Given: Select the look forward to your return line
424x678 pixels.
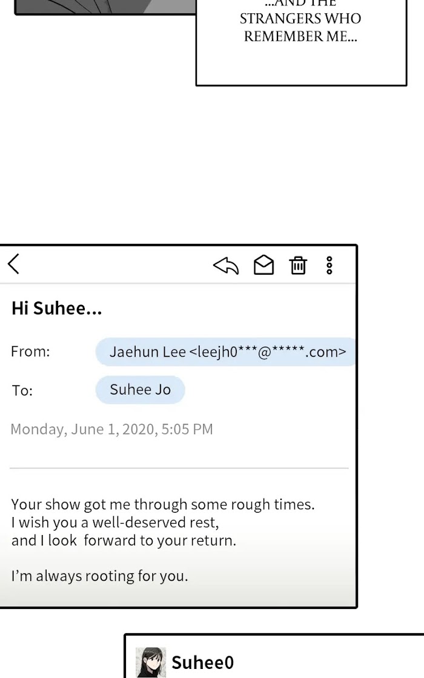Looking at the screenshot, I should tap(124, 541).
